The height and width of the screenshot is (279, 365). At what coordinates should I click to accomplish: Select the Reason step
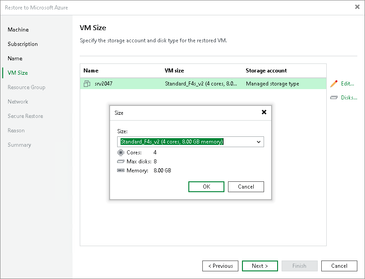coord(16,130)
